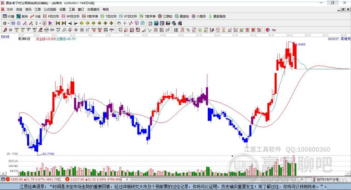Open the 窗口 menu
Viewport: 351px width, 190px height.
(81, 9)
